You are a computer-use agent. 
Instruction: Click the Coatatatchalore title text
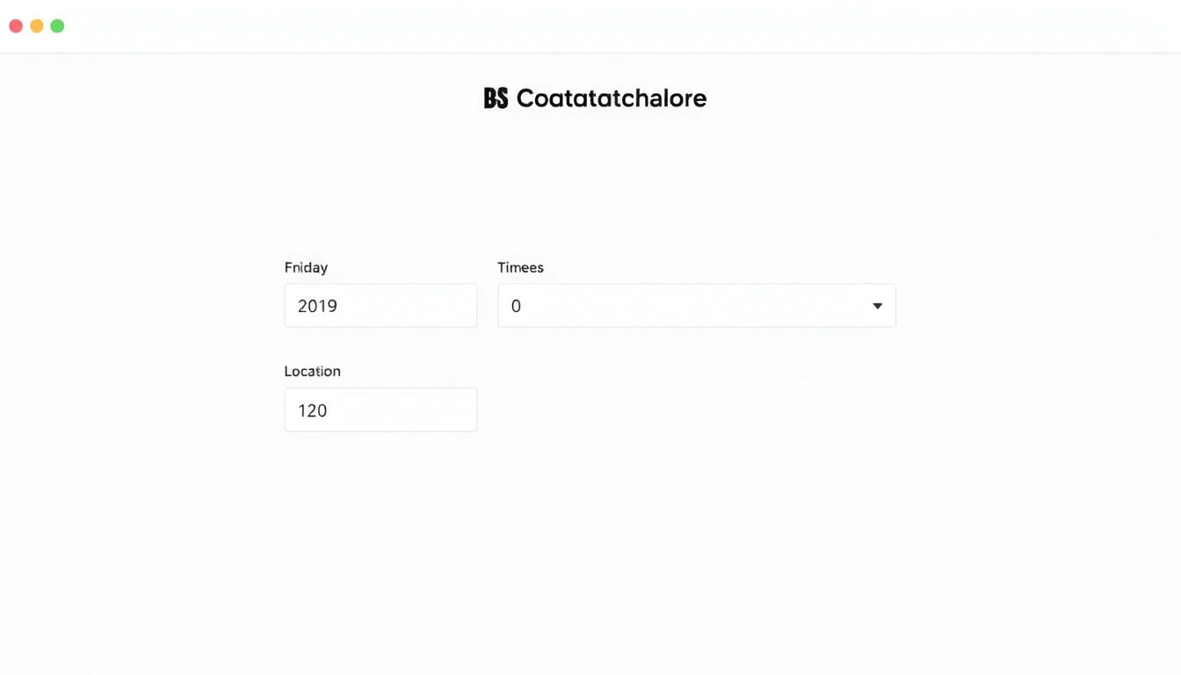(x=612, y=98)
